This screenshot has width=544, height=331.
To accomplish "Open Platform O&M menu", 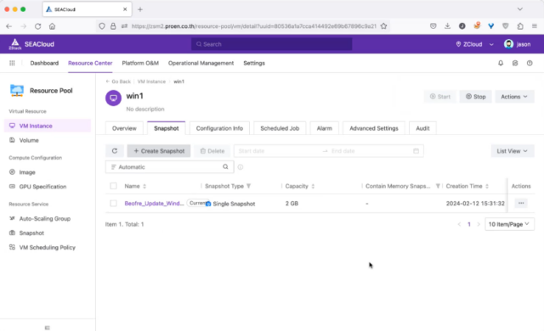I will [140, 63].
